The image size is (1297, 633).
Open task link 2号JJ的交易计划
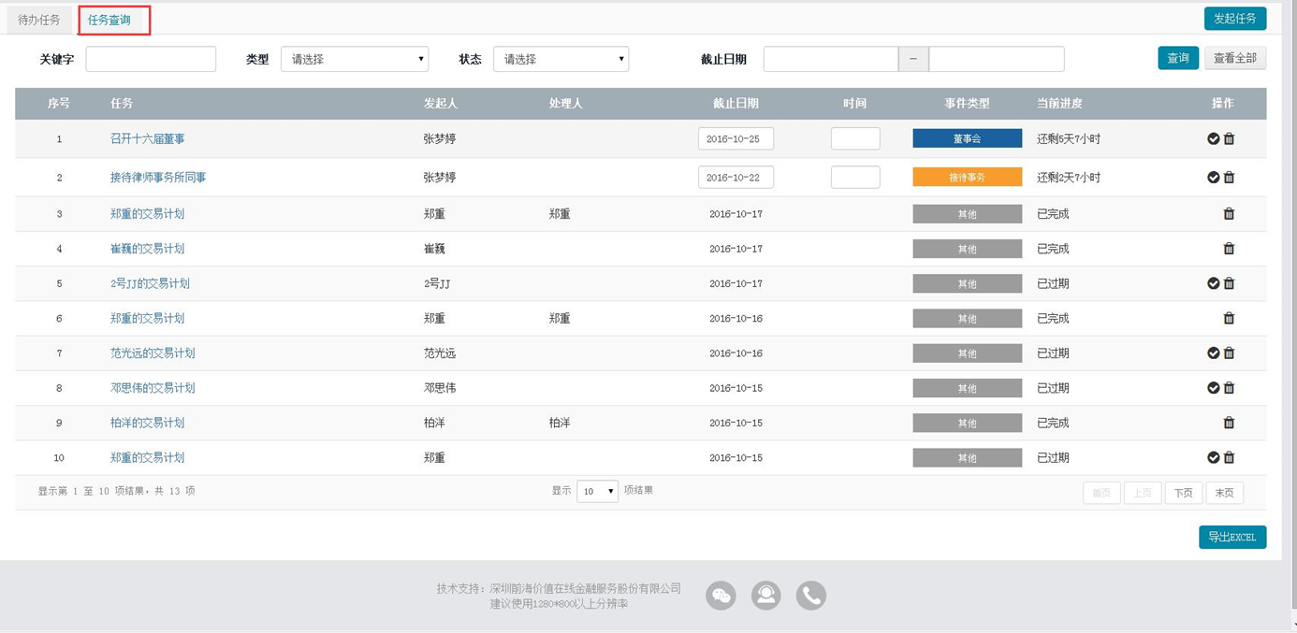[150, 283]
